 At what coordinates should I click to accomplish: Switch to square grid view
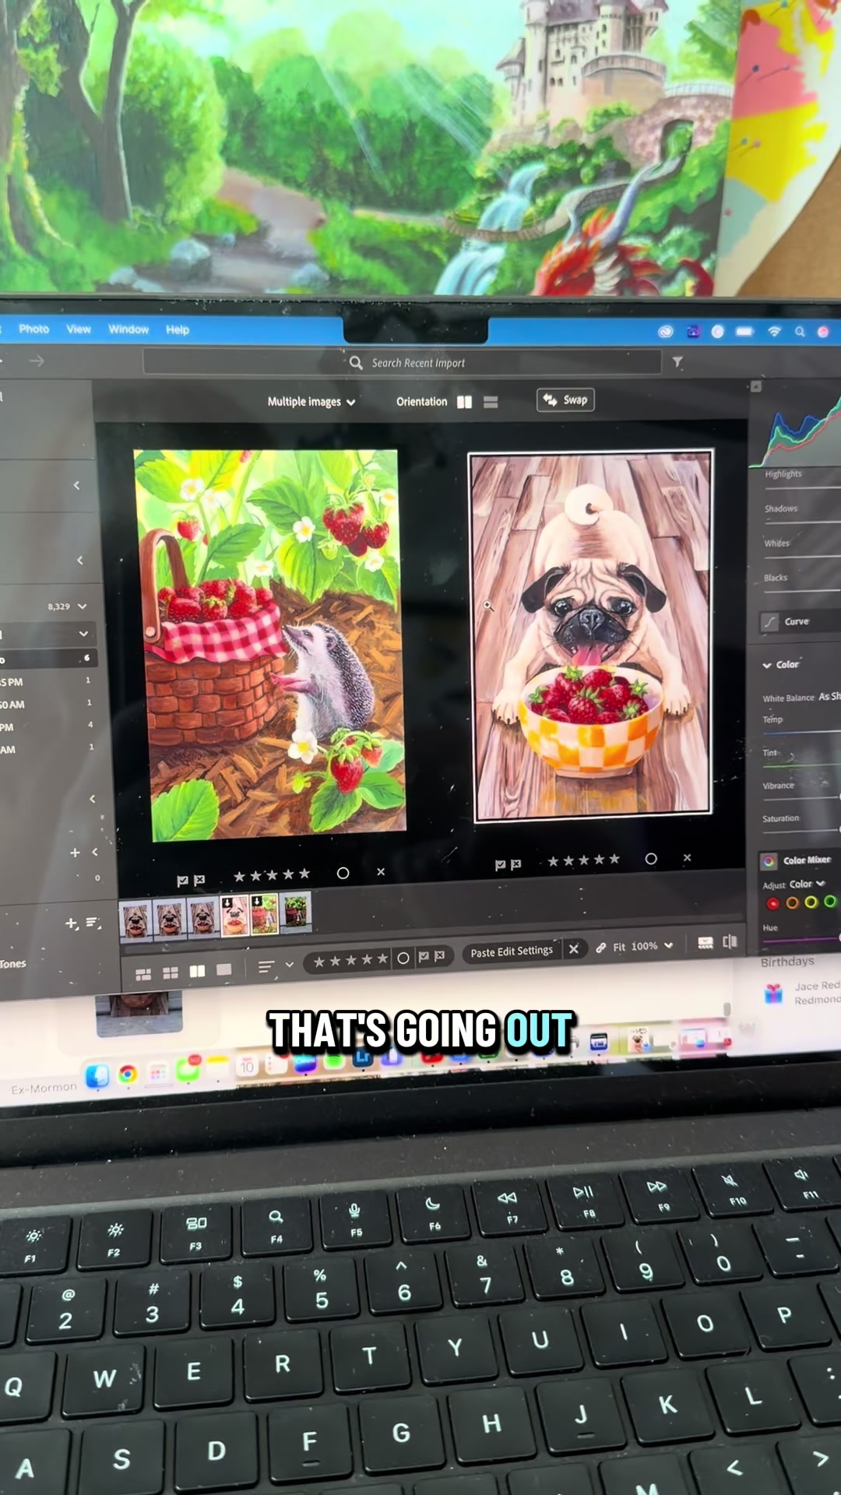coord(171,973)
